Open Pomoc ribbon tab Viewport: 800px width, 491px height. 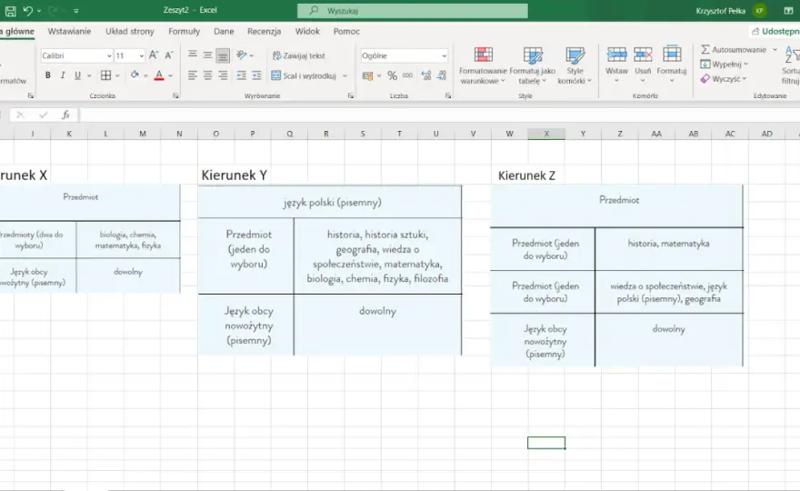346,31
